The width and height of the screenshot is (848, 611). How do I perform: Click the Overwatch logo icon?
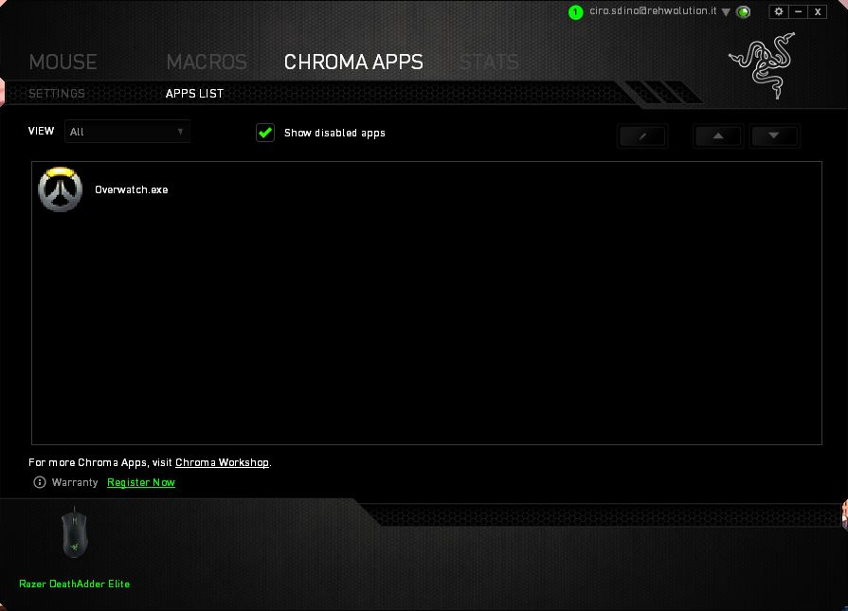click(60, 189)
